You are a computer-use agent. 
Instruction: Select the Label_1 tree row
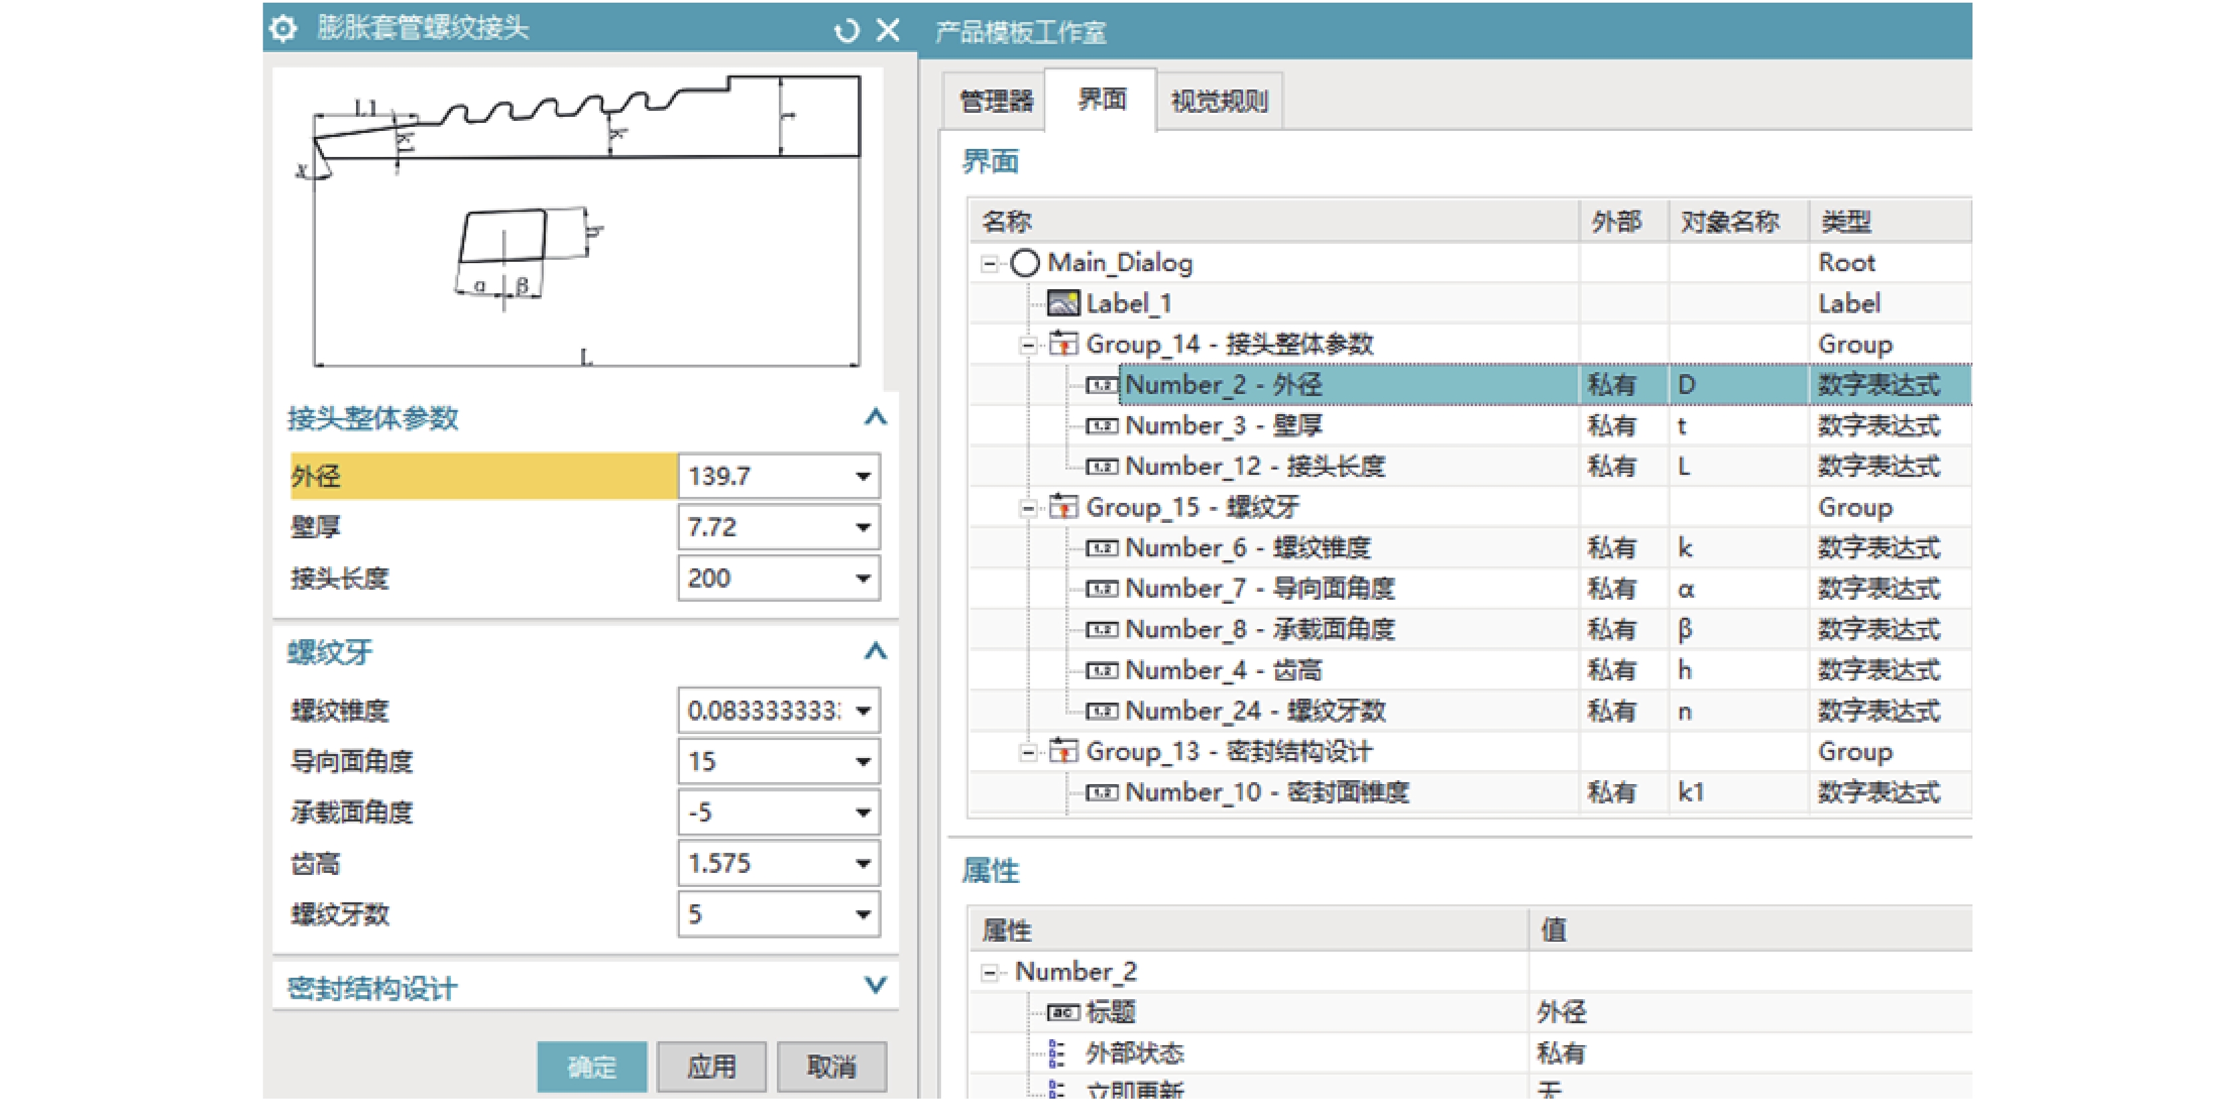coord(1471,304)
